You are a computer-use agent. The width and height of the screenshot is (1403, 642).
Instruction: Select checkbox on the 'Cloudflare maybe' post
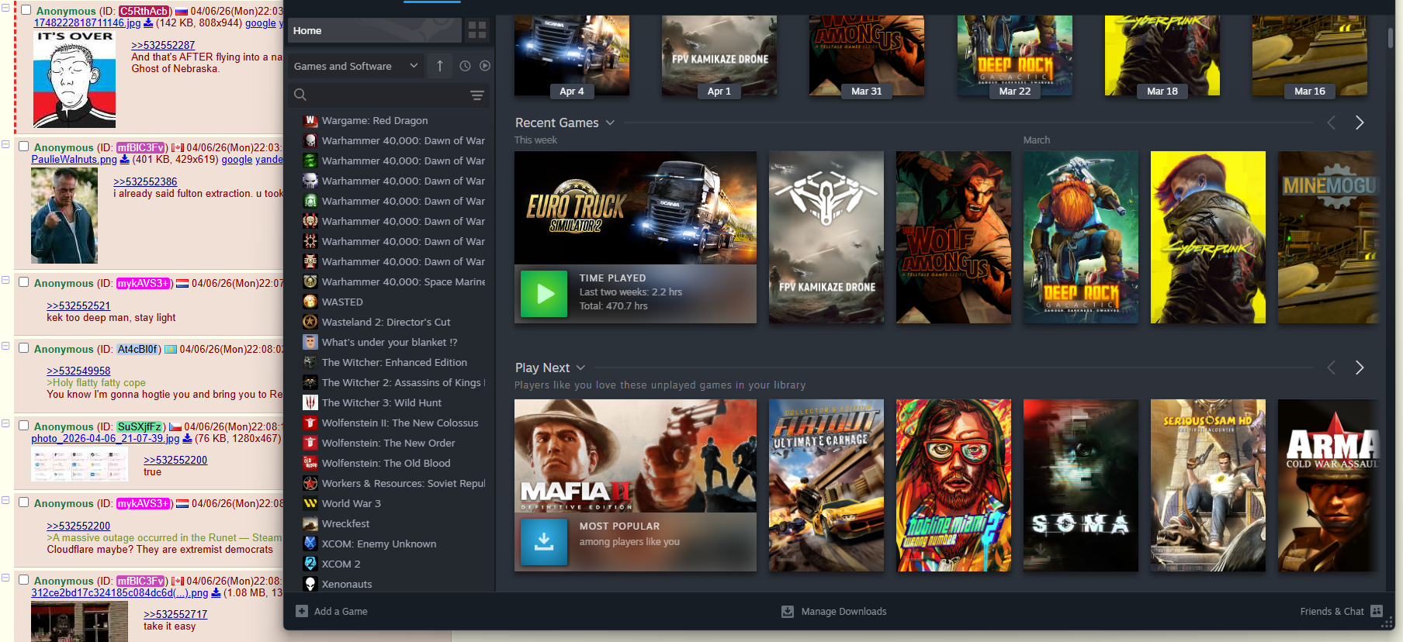23,502
